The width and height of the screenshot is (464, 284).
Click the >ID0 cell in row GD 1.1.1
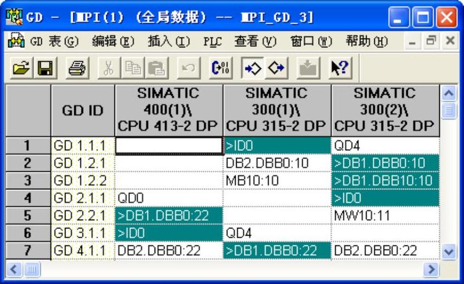coord(277,145)
